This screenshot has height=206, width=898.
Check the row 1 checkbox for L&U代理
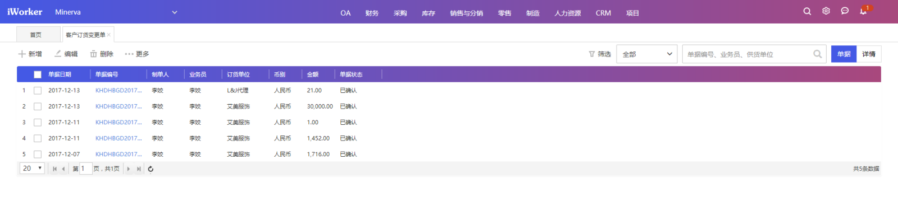(x=38, y=91)
